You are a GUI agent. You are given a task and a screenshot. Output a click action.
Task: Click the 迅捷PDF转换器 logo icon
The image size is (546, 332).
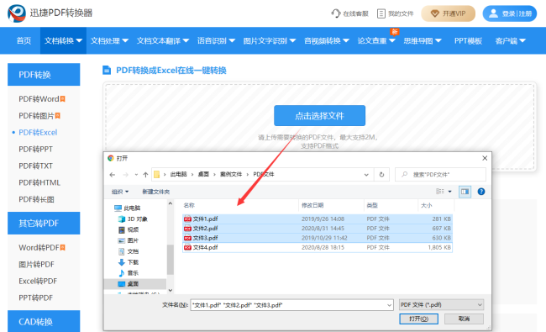(x=16, y=13)
